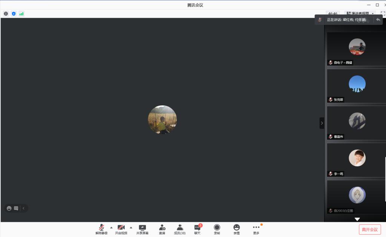Viewport: 386px width, 237px height.
Task: Check the blue security shield icon
Action: tap(14, 14)
